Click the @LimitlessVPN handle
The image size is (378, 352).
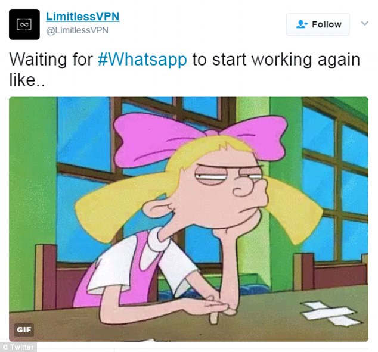point(77,30)
